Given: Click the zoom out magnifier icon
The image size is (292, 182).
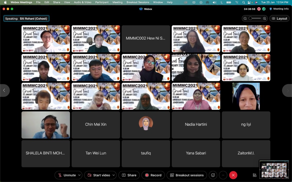Looking at the screenshot, I should click(245, 19).
